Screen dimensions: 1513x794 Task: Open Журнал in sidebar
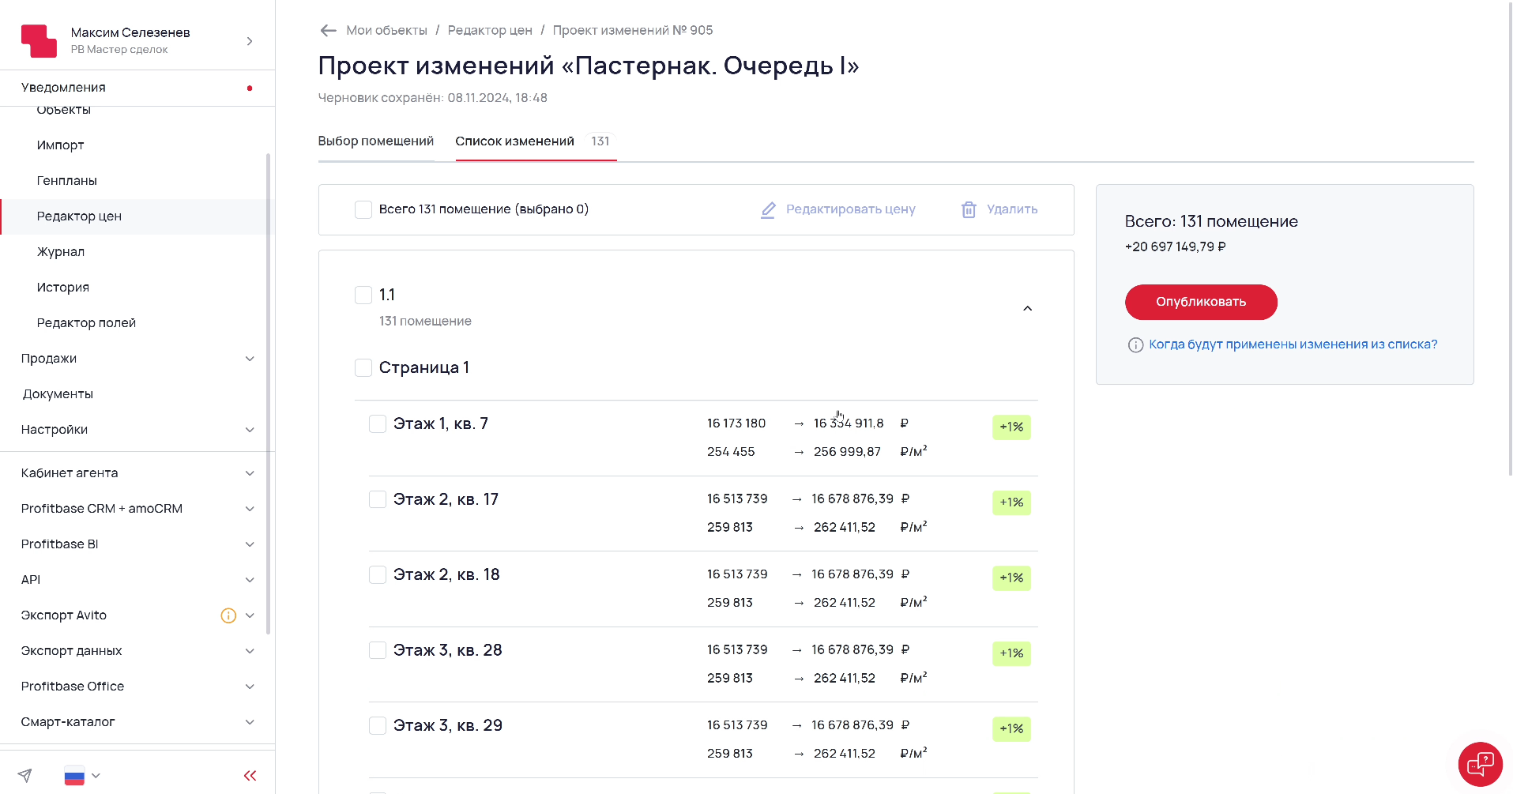coord(61,252)
